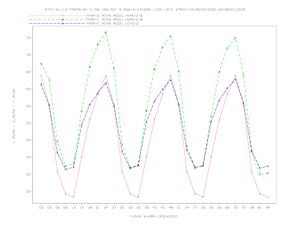The image size is (292, 226).
Task: Click x-axis tick label 69
Action: tap(227, 208)
